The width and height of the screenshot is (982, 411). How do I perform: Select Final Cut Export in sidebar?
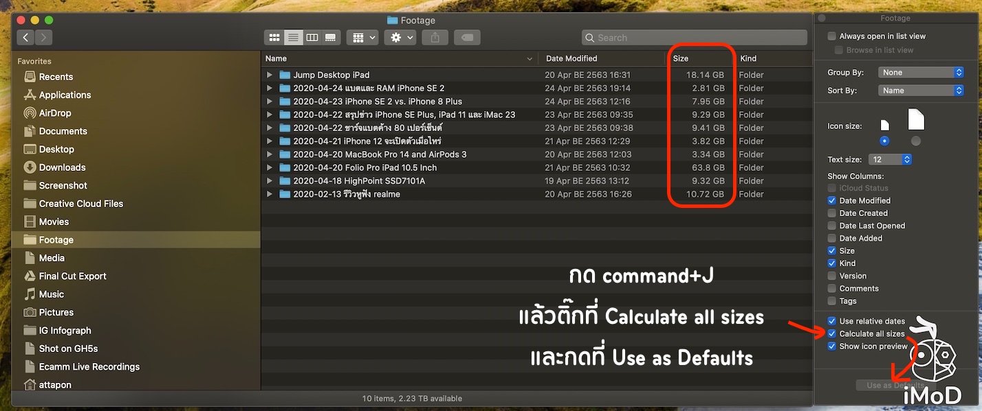click(x=72, y=276)
